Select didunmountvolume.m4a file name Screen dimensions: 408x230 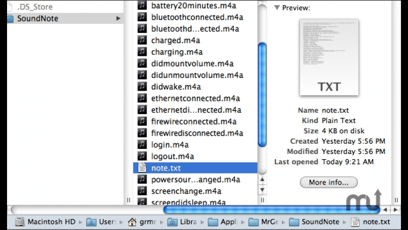(197, 75)
